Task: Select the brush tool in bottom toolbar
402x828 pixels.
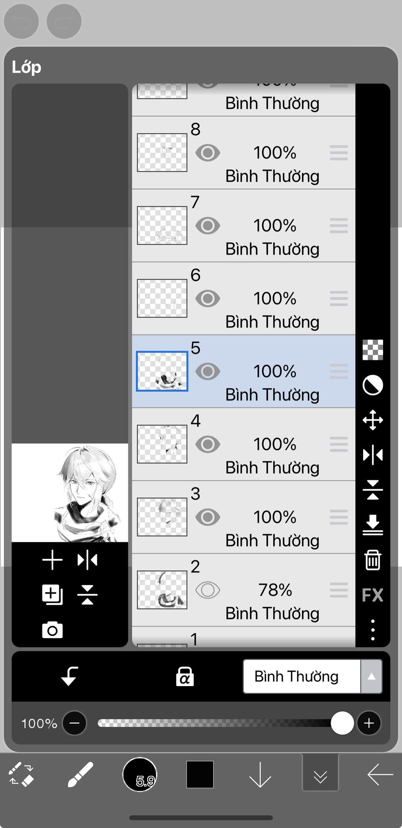Action: pyautogui.click(x=80, y=775)
